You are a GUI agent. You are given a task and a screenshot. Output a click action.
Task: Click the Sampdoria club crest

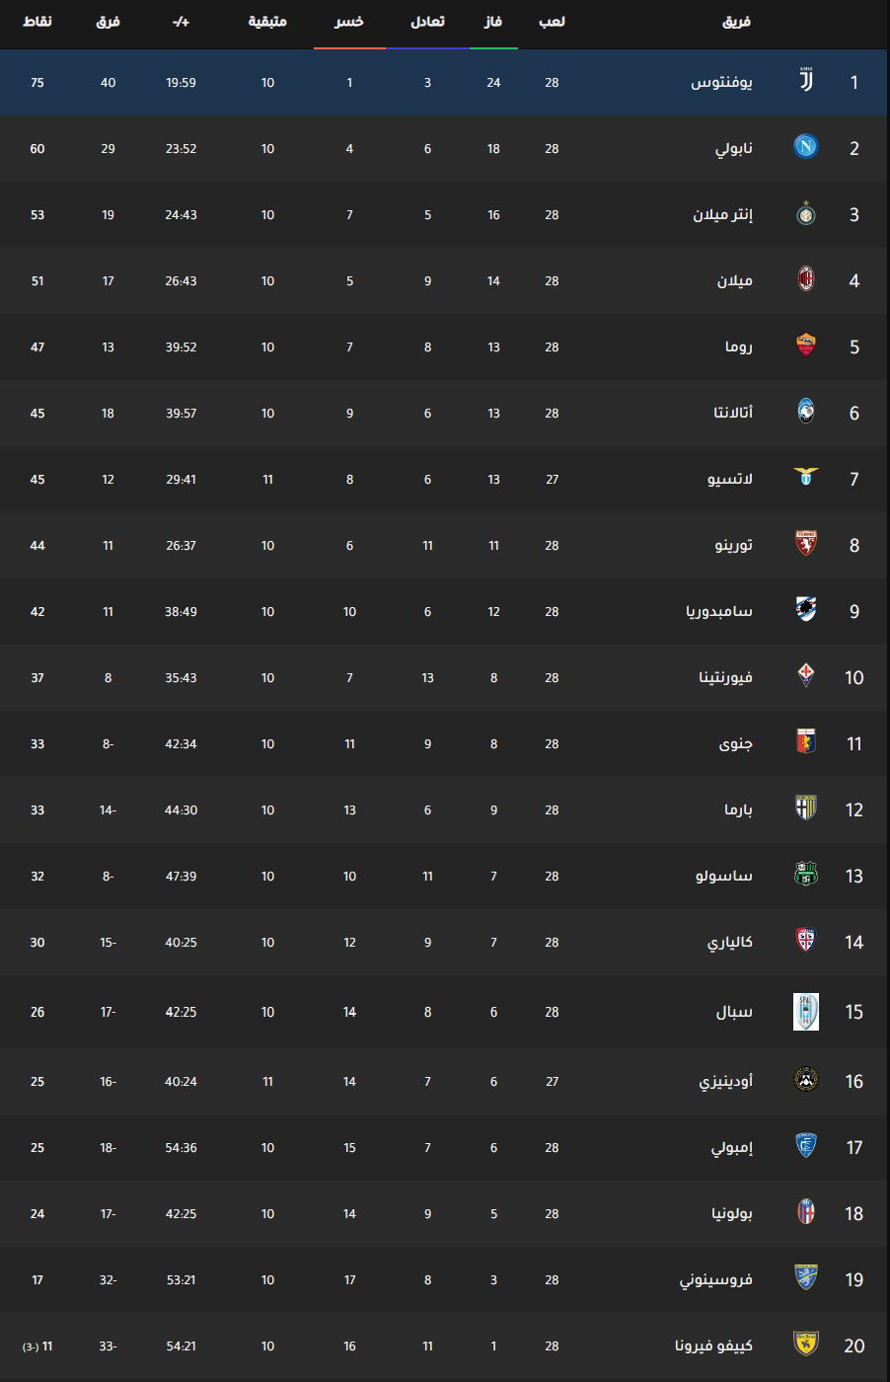(806, 611)
